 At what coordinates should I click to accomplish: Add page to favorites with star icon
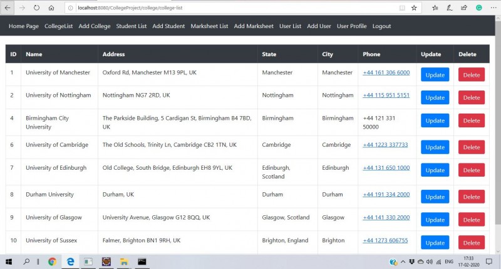(414, 8)
